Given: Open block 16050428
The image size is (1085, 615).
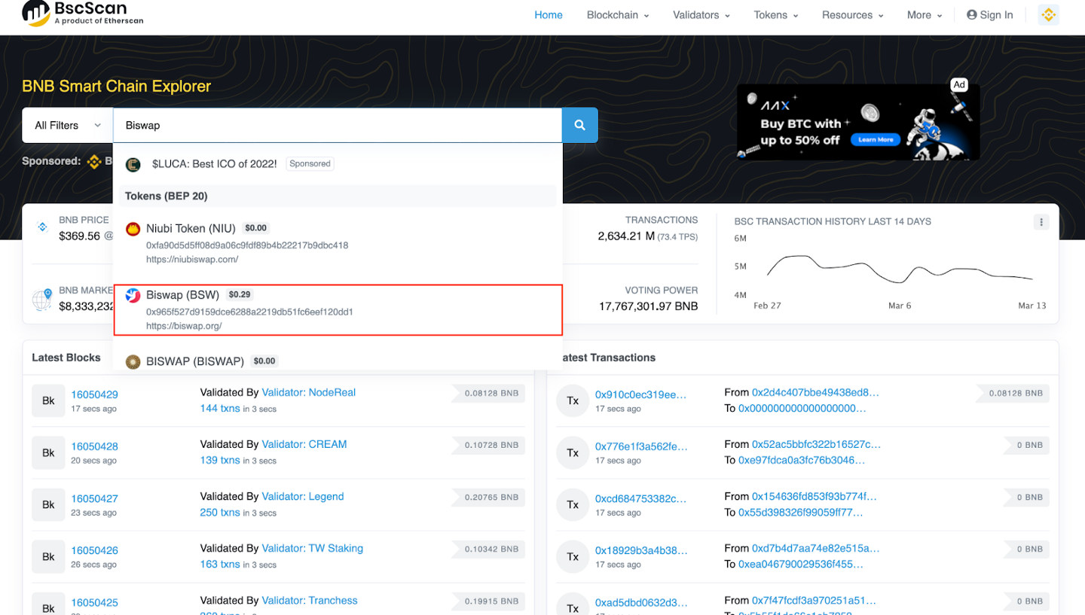Looking at the screenshot, I should click(94, 446).
